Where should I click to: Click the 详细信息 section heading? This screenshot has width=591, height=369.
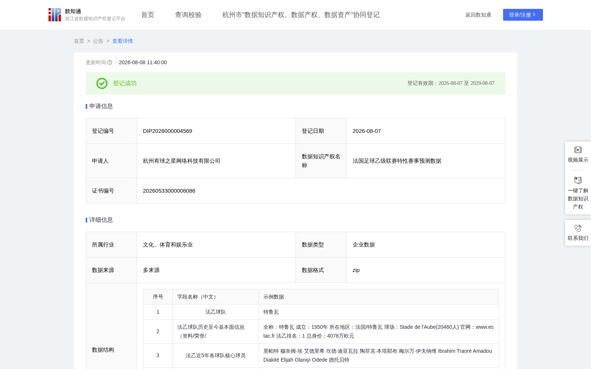[x=101, y=220]
